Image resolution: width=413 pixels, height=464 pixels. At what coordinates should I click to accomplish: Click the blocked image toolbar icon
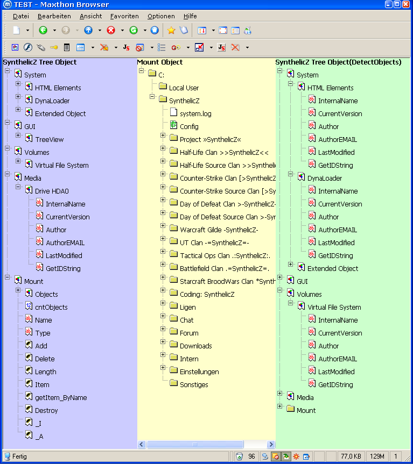tap(104, 47)
